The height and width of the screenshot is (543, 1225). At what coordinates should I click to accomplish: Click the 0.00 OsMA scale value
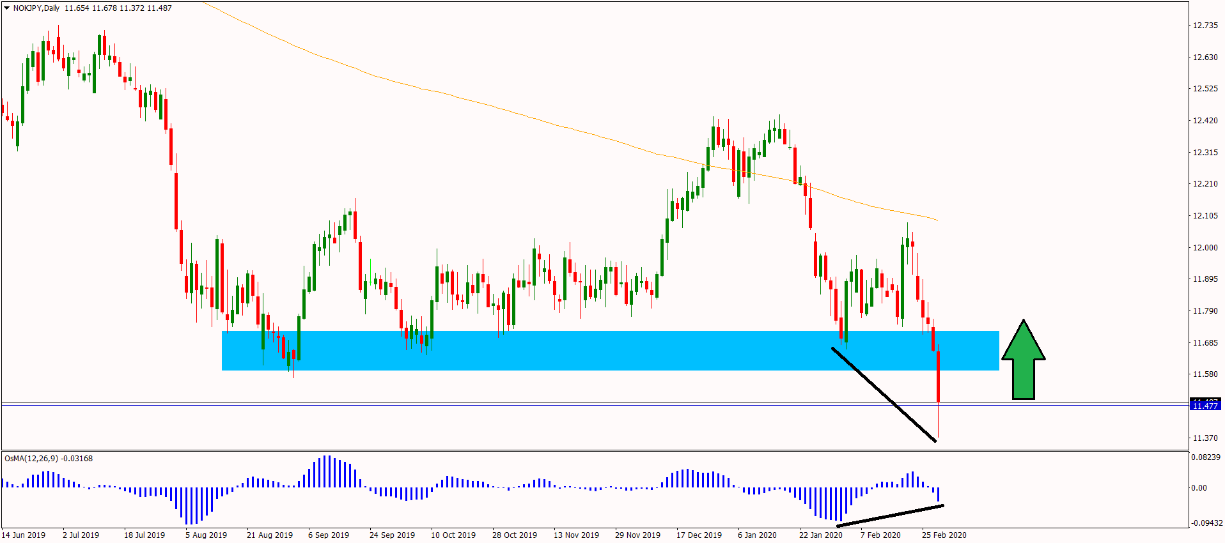(x=1199, y=488)
